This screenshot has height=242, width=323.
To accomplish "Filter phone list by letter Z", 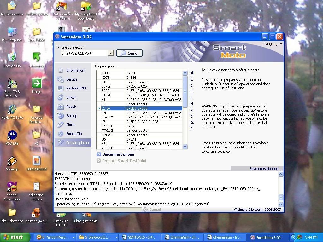I will pyautogui.click(x=191, y=128).
